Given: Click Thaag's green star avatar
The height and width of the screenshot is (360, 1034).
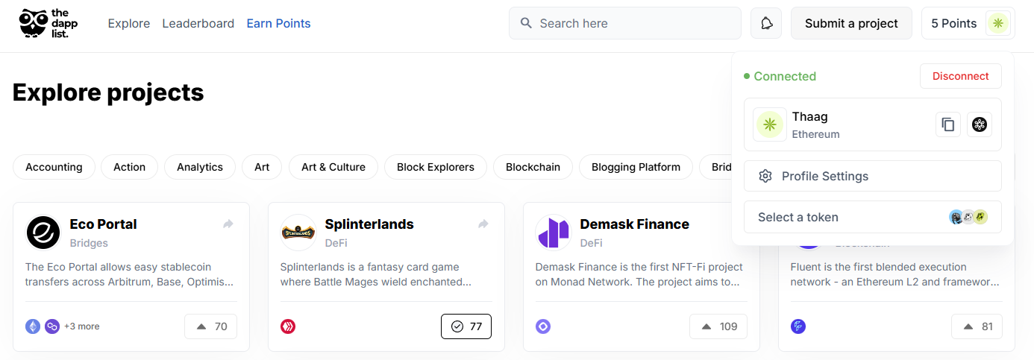Looking at the screenshot, I should 770,124.
